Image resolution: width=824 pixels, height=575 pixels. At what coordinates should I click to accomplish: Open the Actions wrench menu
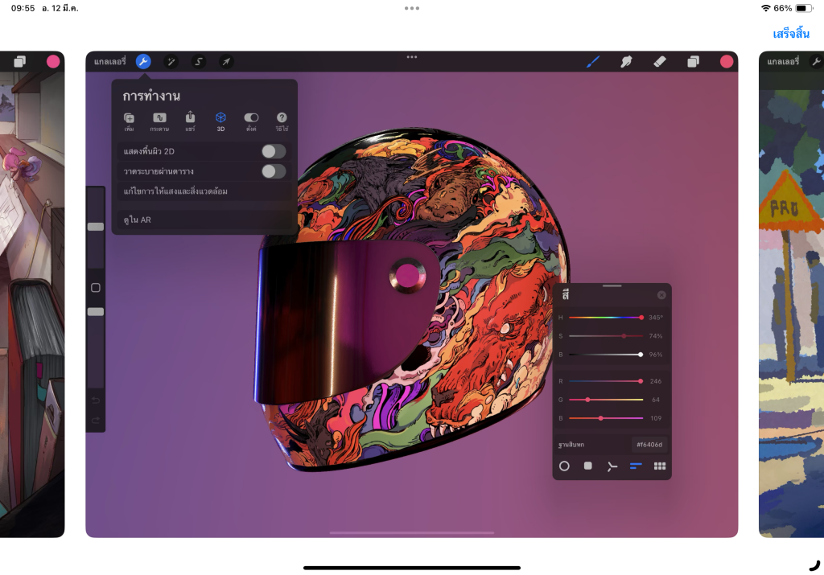pyautogui.click(x=143, y=62)
